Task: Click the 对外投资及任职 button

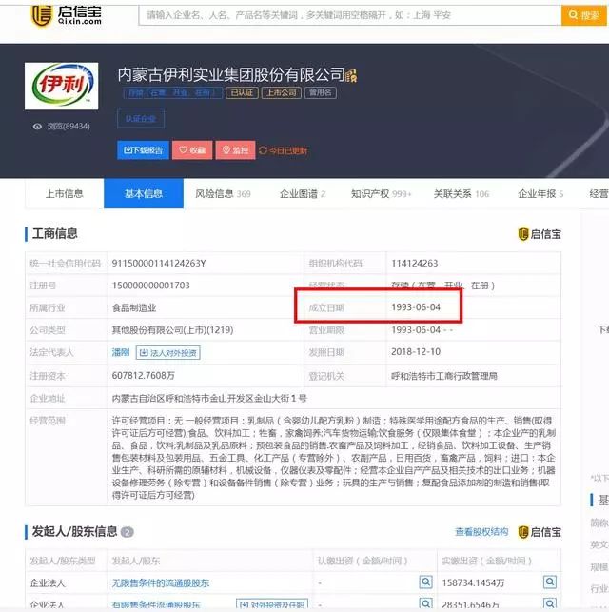Action: pos(272,604)
